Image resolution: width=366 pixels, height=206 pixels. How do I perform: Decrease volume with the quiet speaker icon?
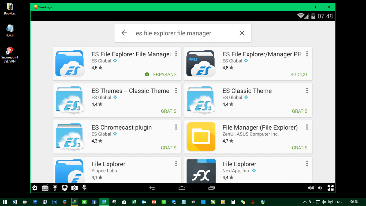click(x=320, y=188)
